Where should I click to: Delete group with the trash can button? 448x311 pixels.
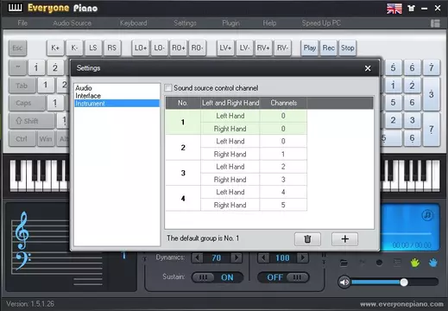[x=307, y=239]
